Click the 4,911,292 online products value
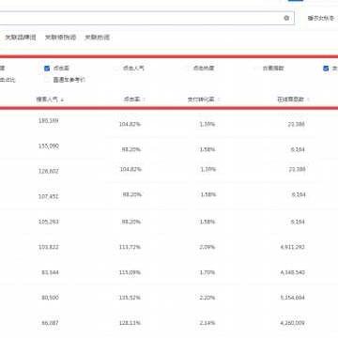This screenshot has height=338, width=338. coord(293,247)
